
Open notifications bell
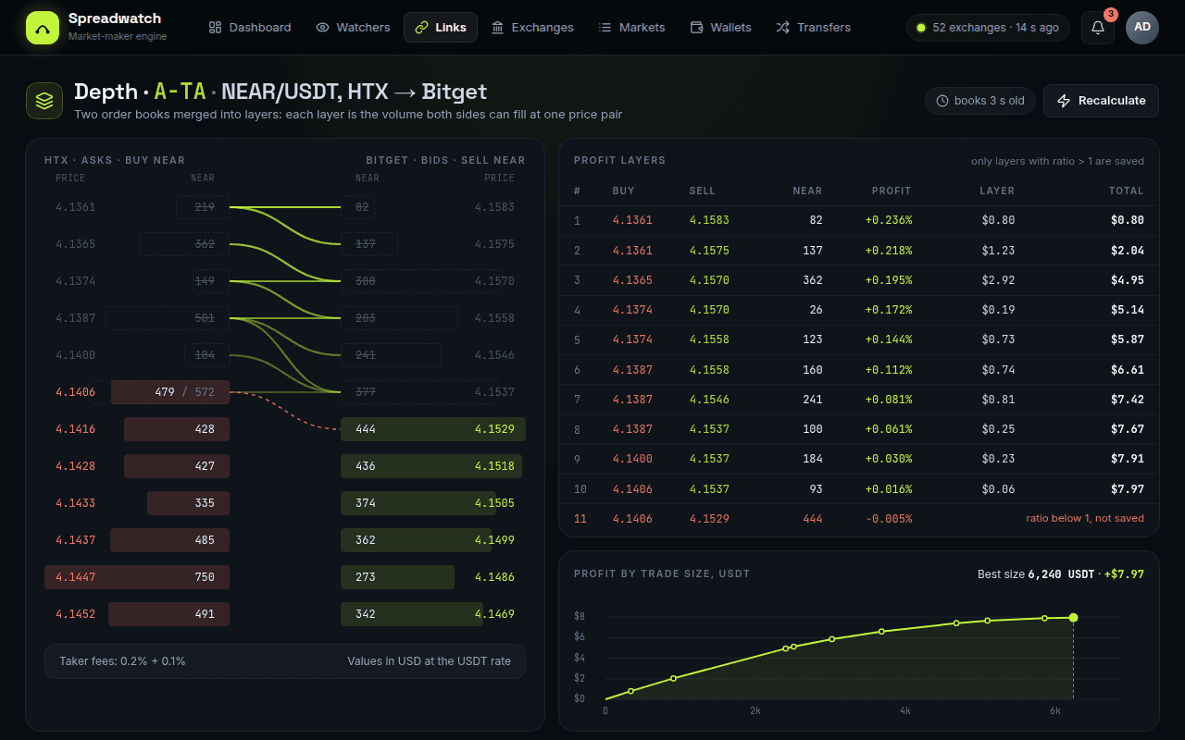[1098, 28]
